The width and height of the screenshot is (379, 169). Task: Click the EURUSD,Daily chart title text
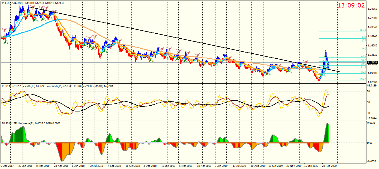14,3
